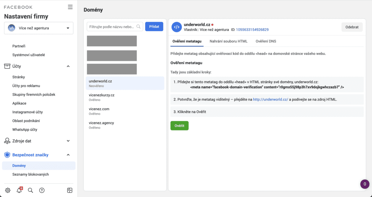Collapse the Bezpečnost značky section
The width and height of the screenshot is (372, 197).
point(68,155)
